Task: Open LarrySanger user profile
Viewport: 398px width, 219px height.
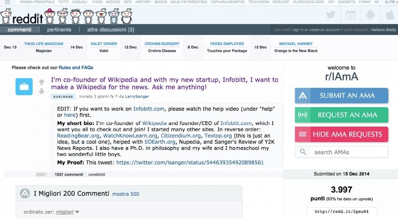Action: pyautogui.click(x=137, y=96)
